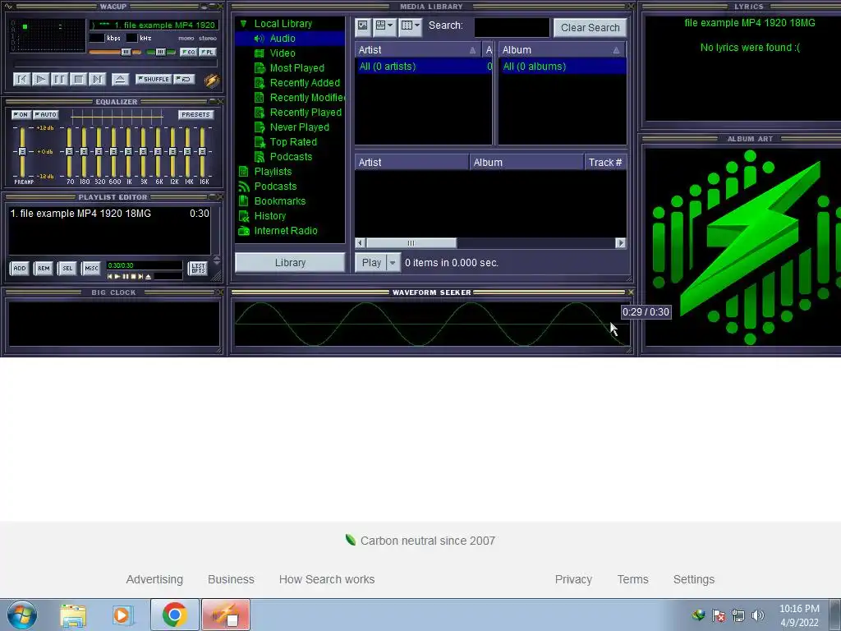
Task: Toggle the EQ window button
Action: [x=188, y=52]
